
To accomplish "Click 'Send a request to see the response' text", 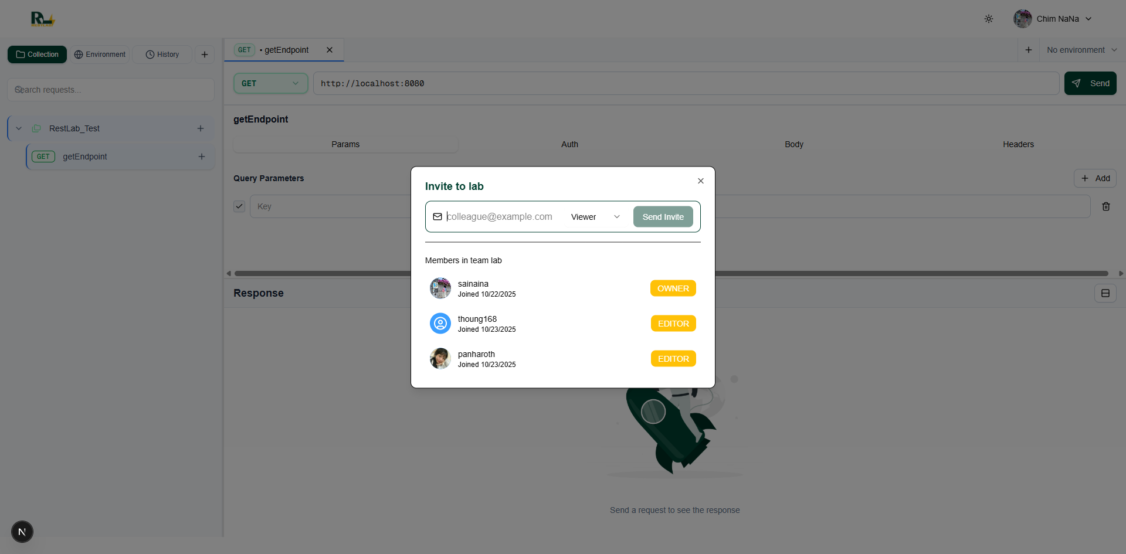I will tap(675, 510).
